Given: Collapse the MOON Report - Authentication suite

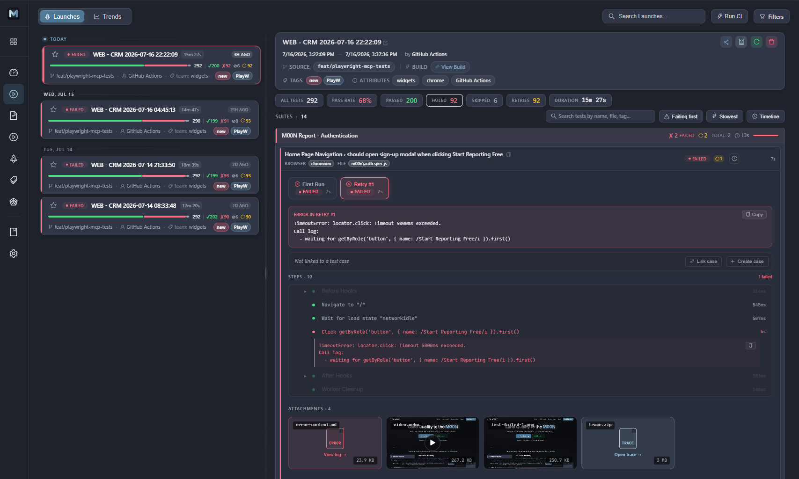Looking at the screenshot, I should (530, 136).
